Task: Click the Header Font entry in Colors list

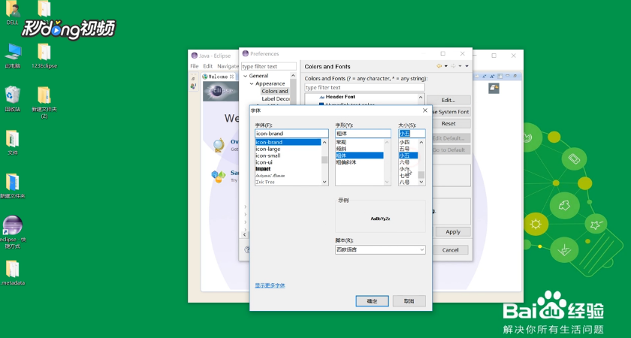Action: (340, 97)
